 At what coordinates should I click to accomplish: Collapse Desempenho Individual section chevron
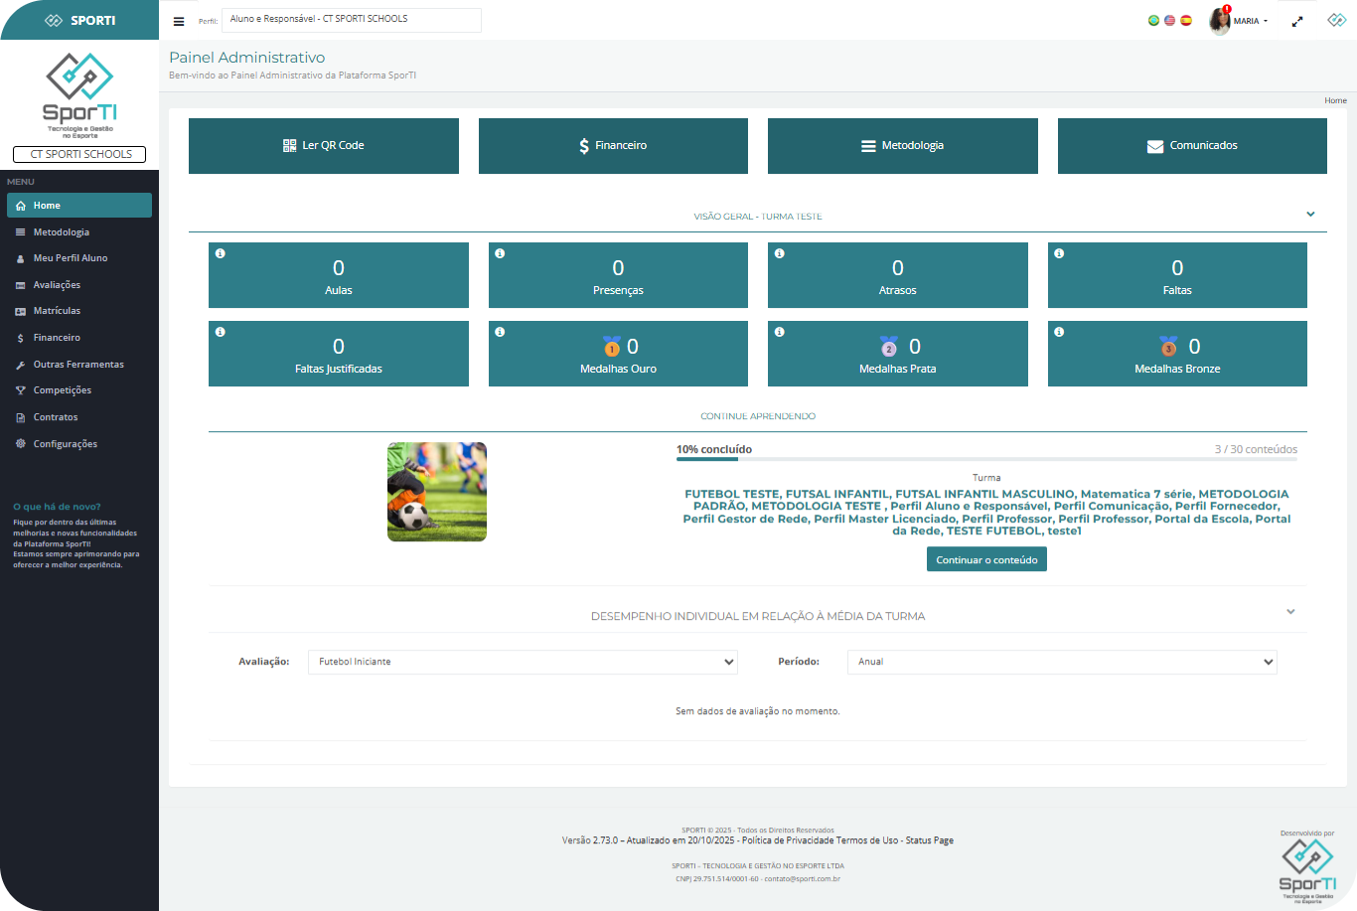click(x=1290, y=612)
